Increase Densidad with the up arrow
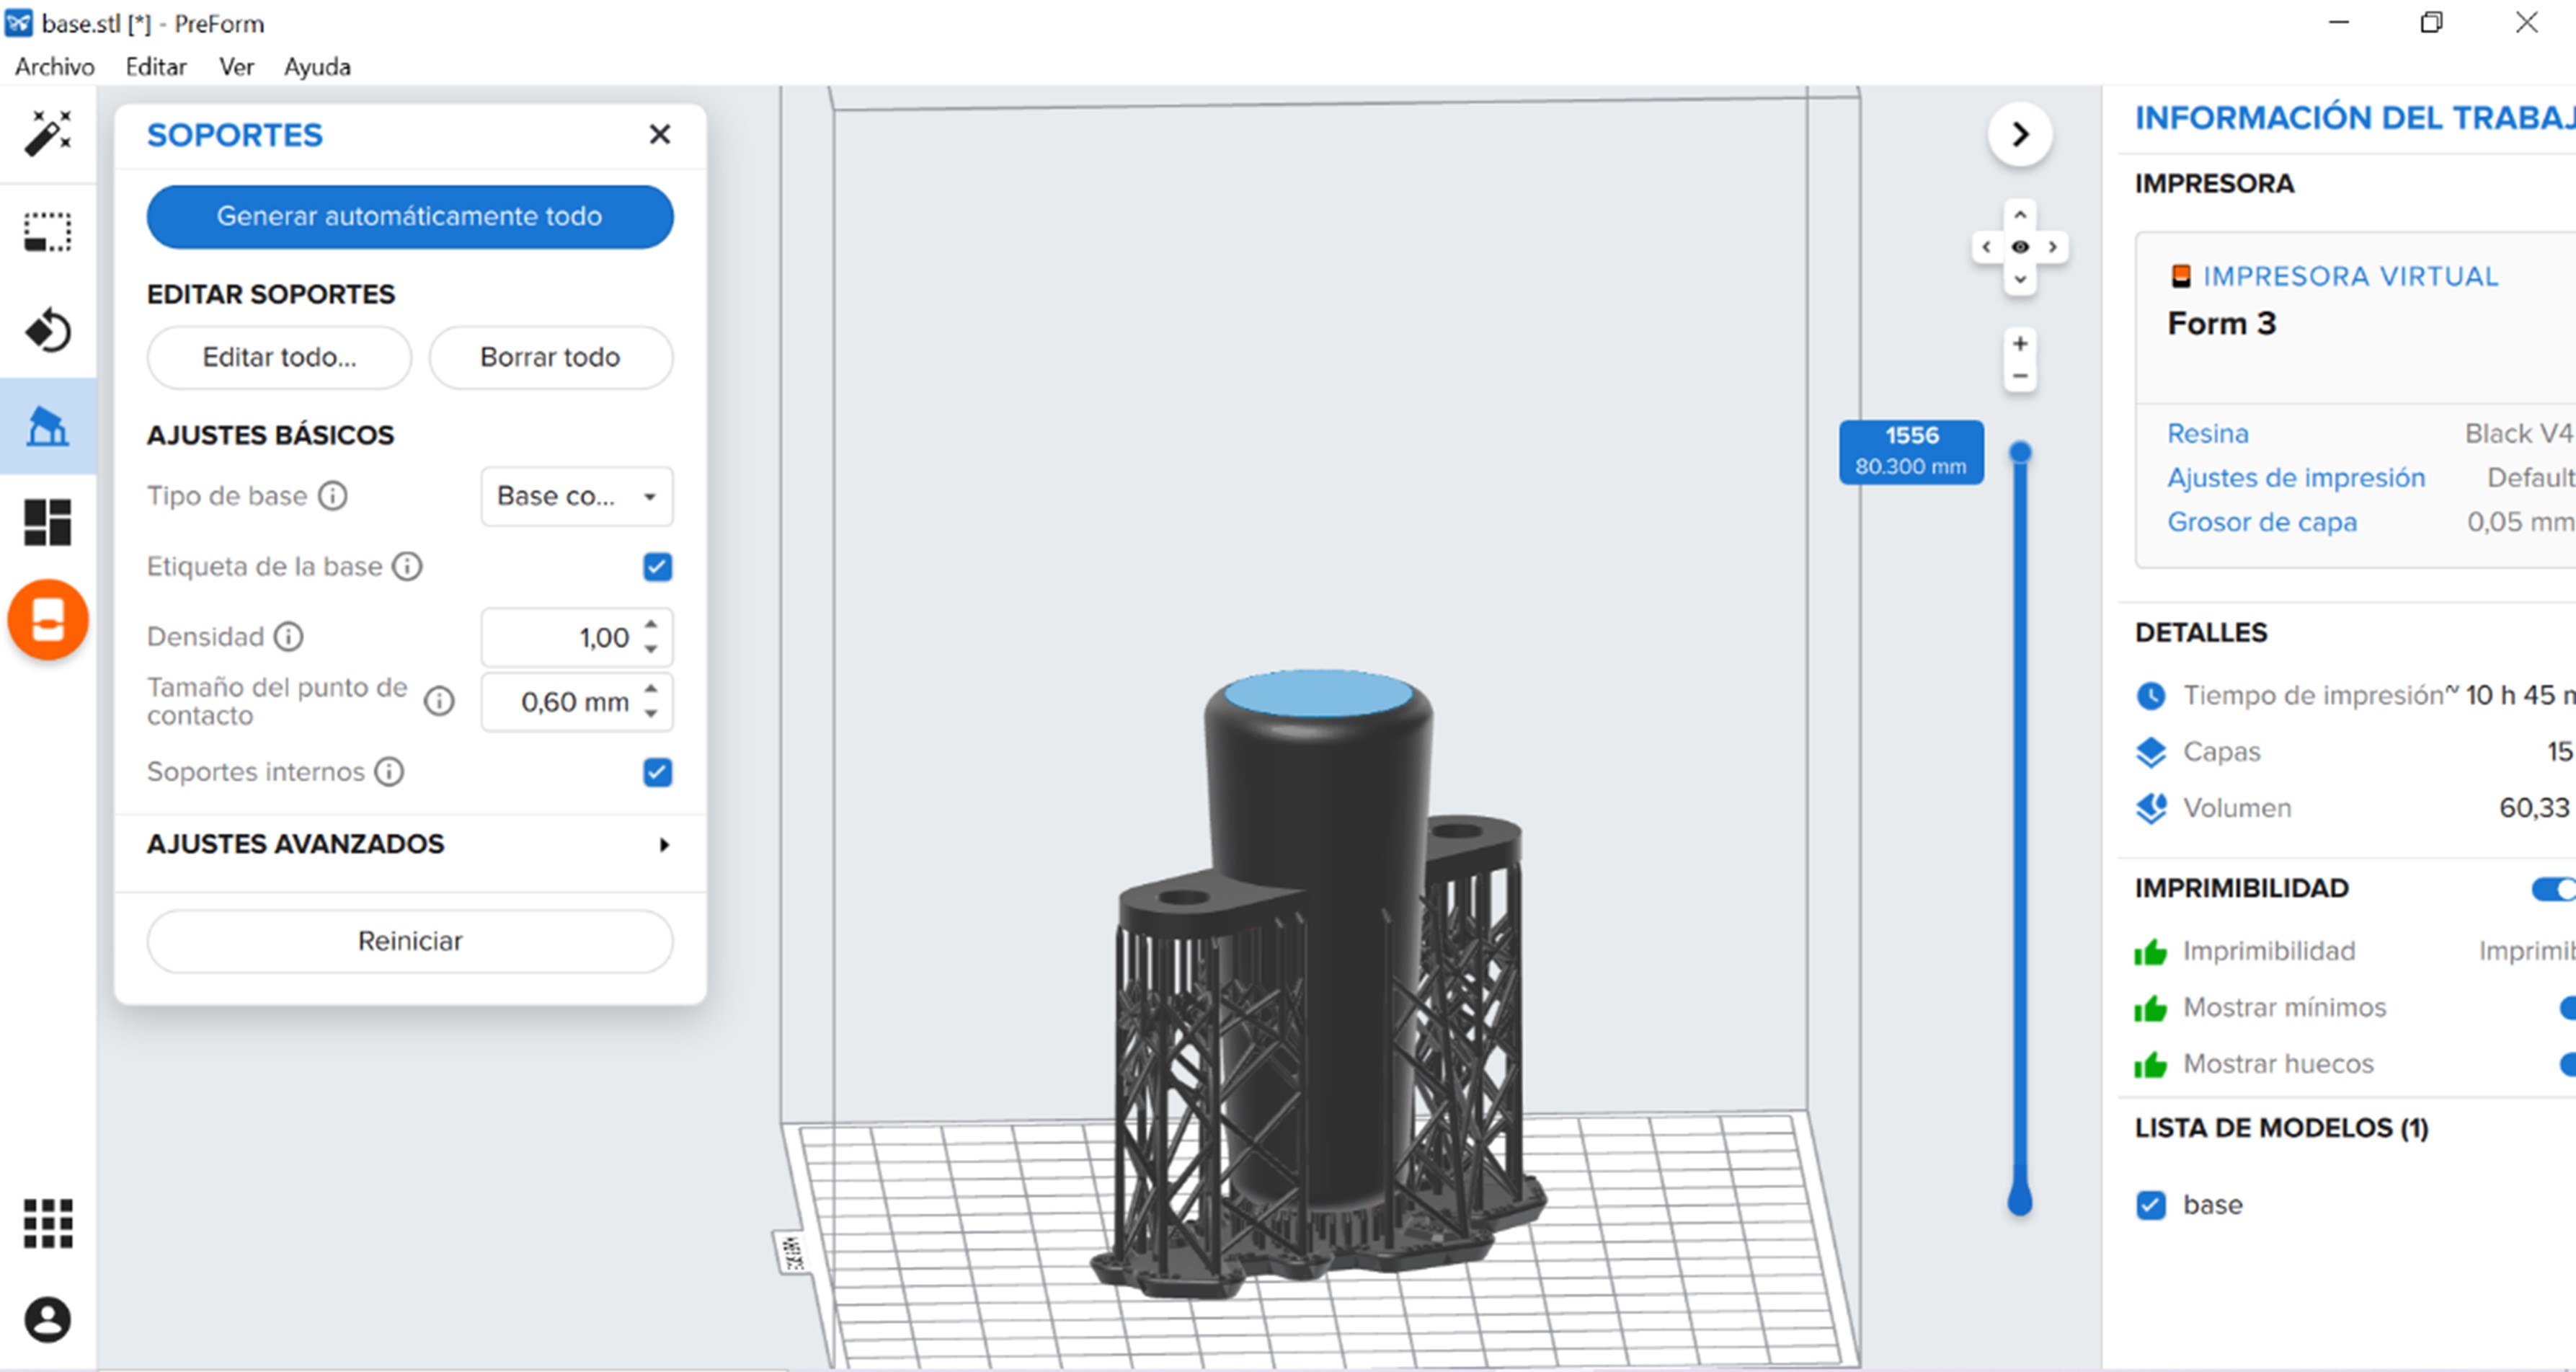2576x1372 pixels. click(x=651, y=625)
